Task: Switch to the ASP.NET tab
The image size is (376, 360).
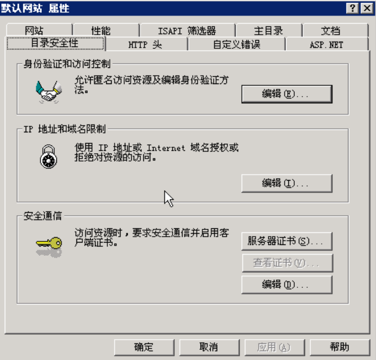Action: [x=327, y=44]
